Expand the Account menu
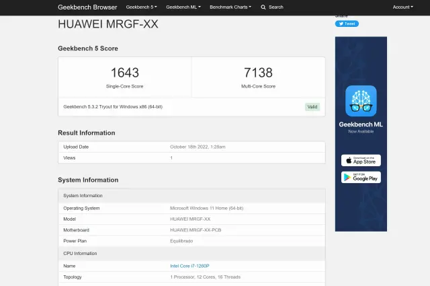 click(x=402, y=7)
